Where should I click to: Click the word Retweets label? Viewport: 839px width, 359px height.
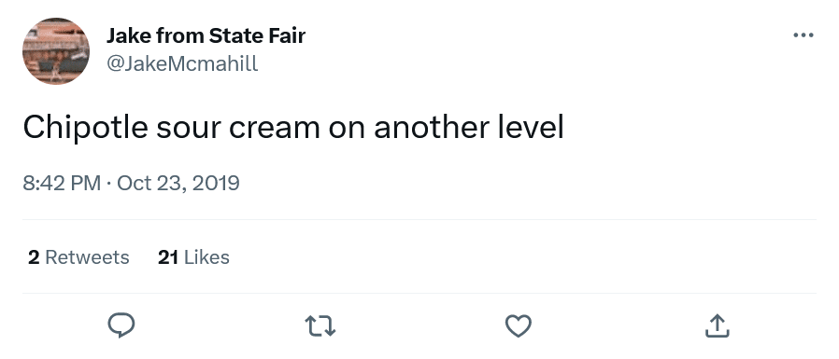click(87, 257)
